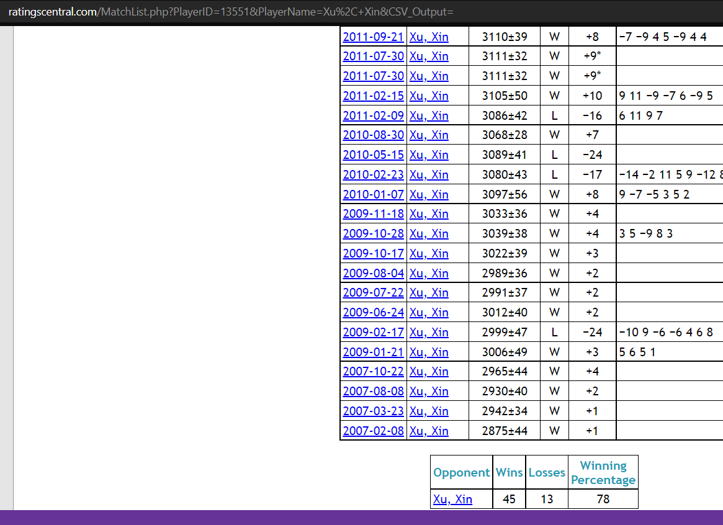
Task: Open the 2011-02-15 event date link
Action: pyautogui.click(x=373, y=96)
